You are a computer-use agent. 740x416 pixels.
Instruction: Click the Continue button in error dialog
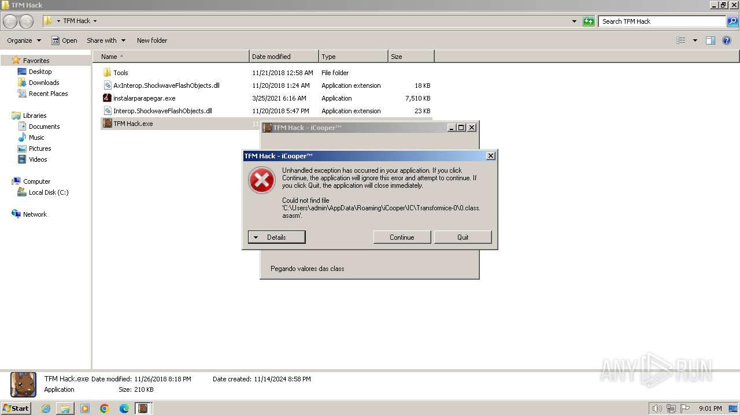[402, 237]
